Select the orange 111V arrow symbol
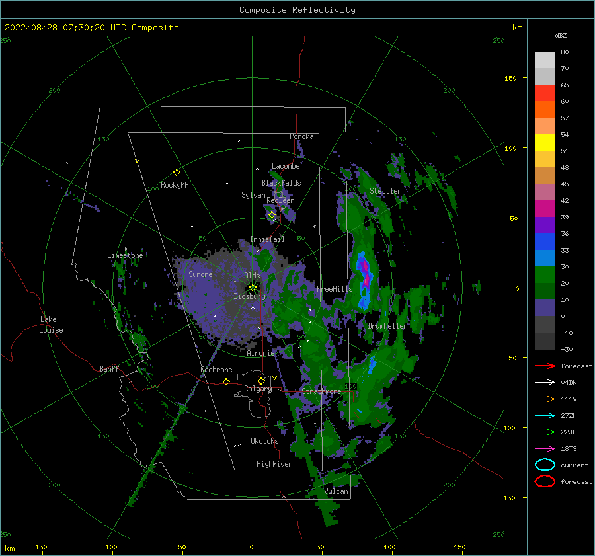This screenshot has height=556, width=595. coord(545,399)
